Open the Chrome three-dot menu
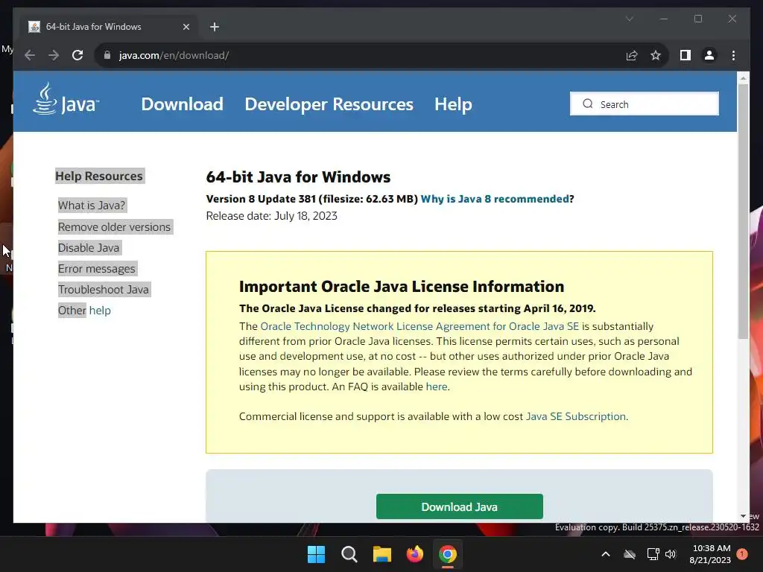 [733, 55]
